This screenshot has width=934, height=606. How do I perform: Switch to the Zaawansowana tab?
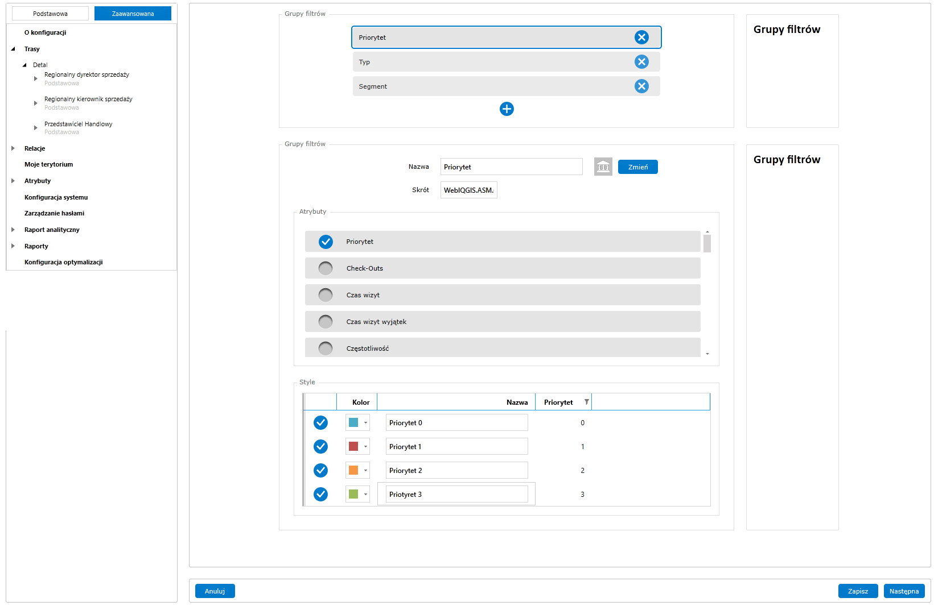133,14
